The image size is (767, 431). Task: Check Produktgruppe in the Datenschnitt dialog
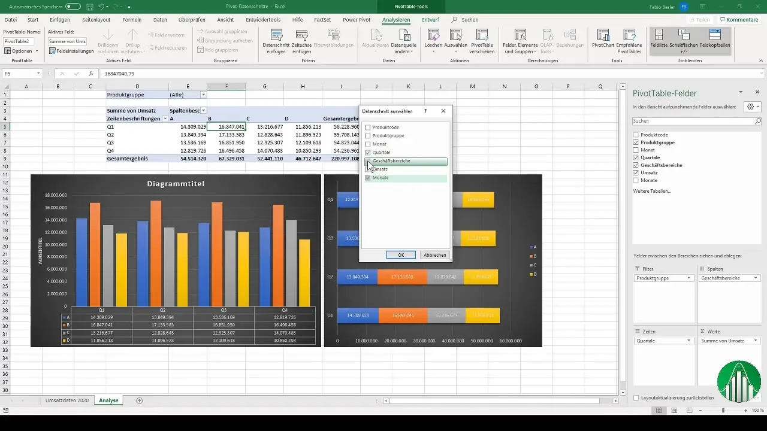(368, 136)
